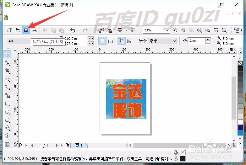Image resolution: width=246 pixels, height=165 pixels.
Task: Click the horizontal scrollbar left arrow
Action: point(130,146)
